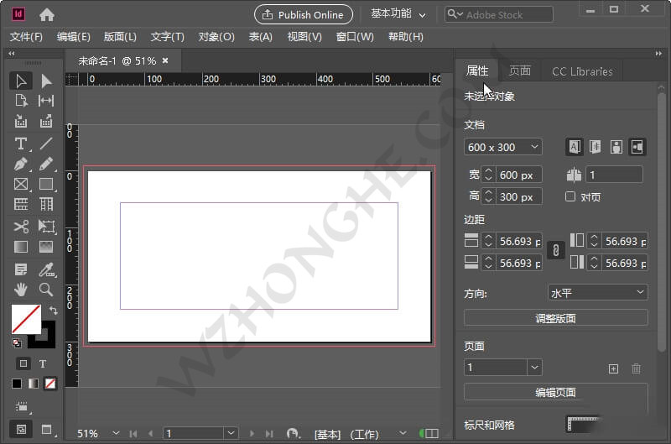Click the fill color swatch
The height and width of the screenshot is (444, 671).
pos(26,319)
